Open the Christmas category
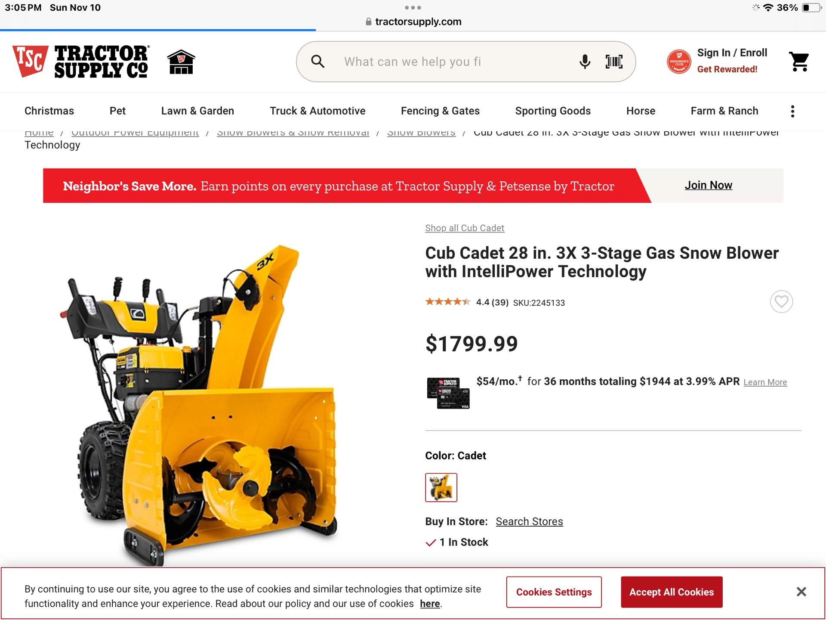Screen dimensions: 826x620 pyautogui.click(x=49, y=111)
